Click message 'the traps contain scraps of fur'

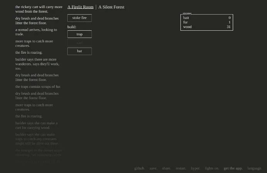pyautogui.click(x=38, y=87)
